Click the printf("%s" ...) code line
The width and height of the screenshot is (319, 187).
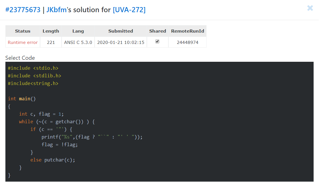click(x=92, y=137)
